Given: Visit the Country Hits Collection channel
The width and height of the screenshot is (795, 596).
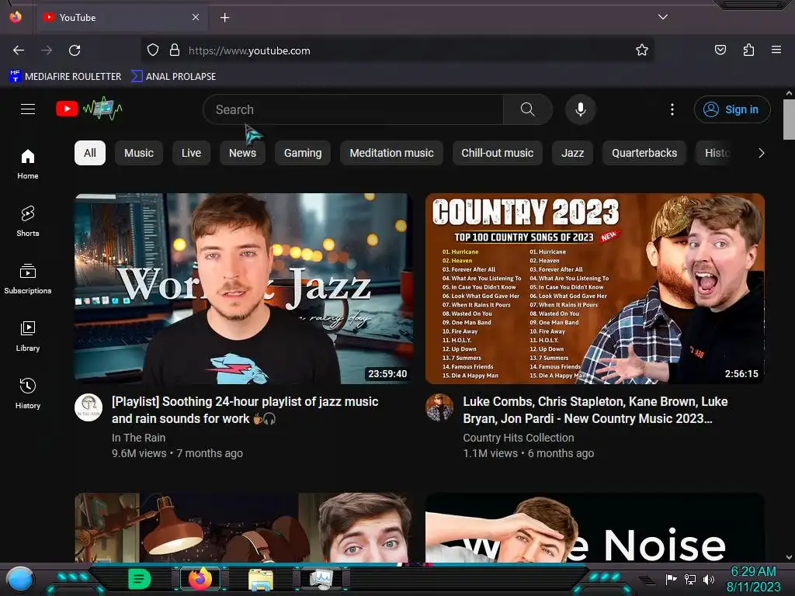Looking at the screenshot, I should click(518, 438).
